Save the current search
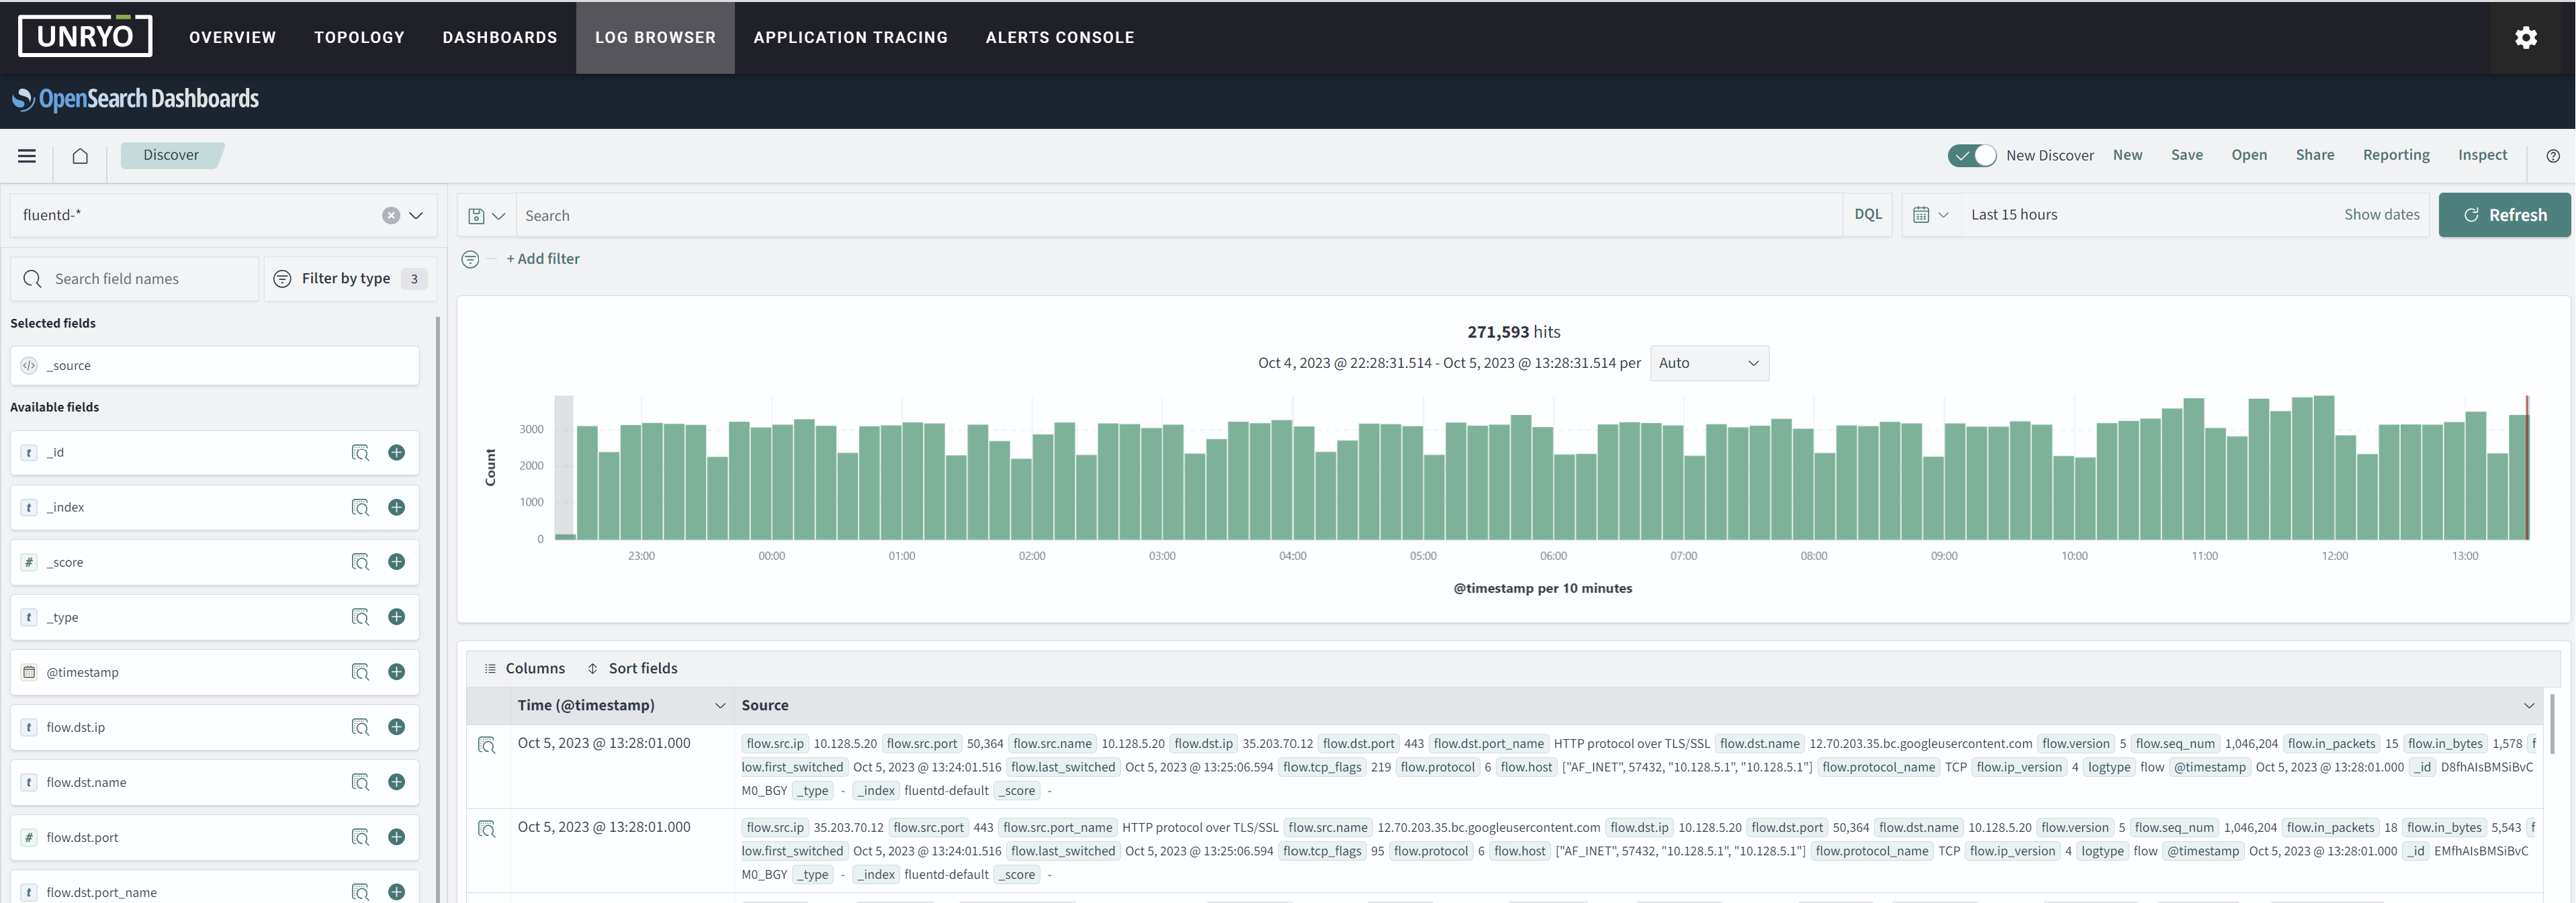The image size is (2576, 903). coord(2187,155)
